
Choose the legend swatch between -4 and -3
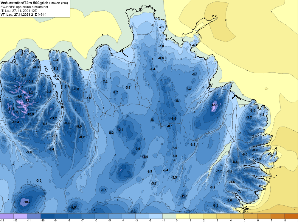click(129, 216)
